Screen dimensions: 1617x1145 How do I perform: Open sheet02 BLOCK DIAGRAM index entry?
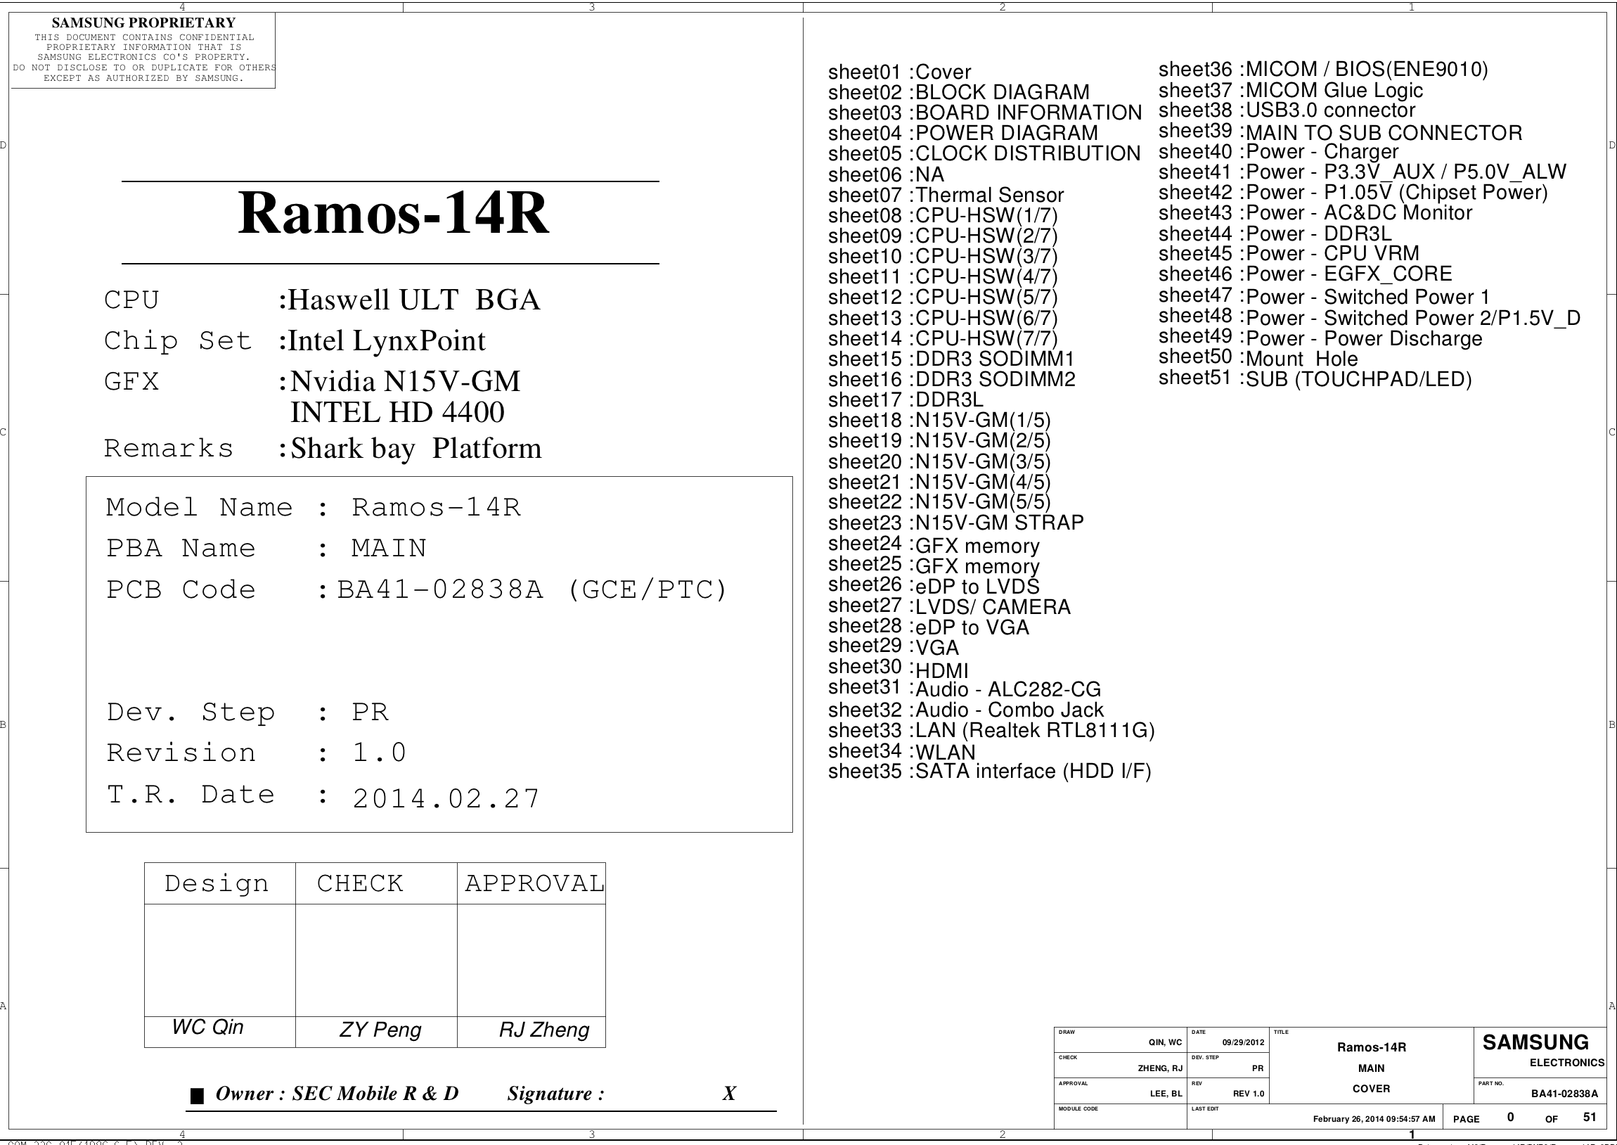pos(958,92)
